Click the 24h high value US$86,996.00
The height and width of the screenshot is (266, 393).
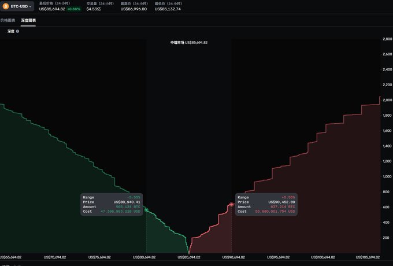tap(134, 9)
